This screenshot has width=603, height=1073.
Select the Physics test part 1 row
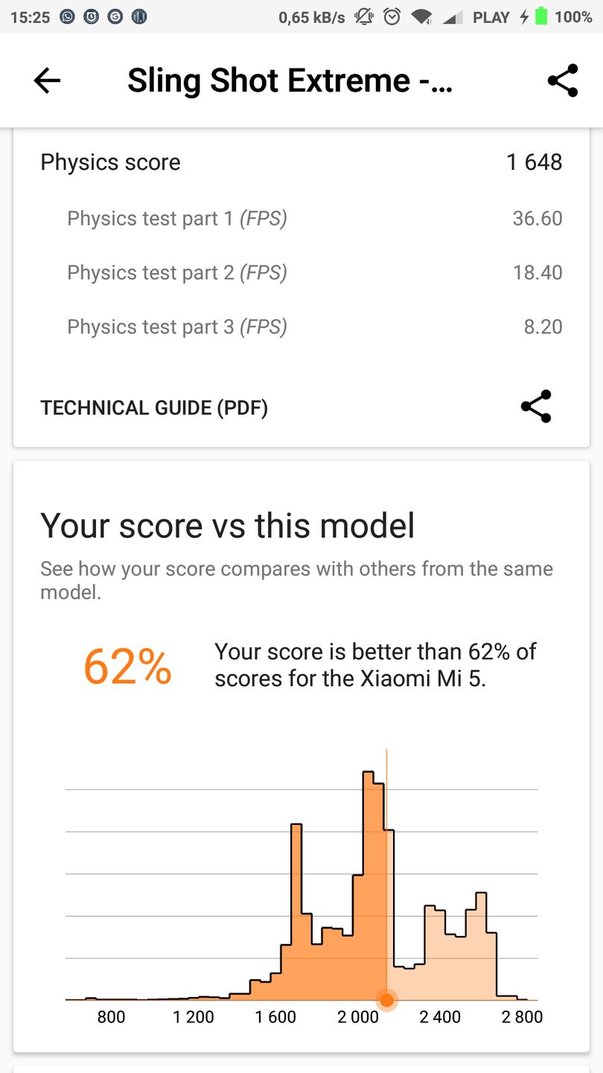[301, 218]
